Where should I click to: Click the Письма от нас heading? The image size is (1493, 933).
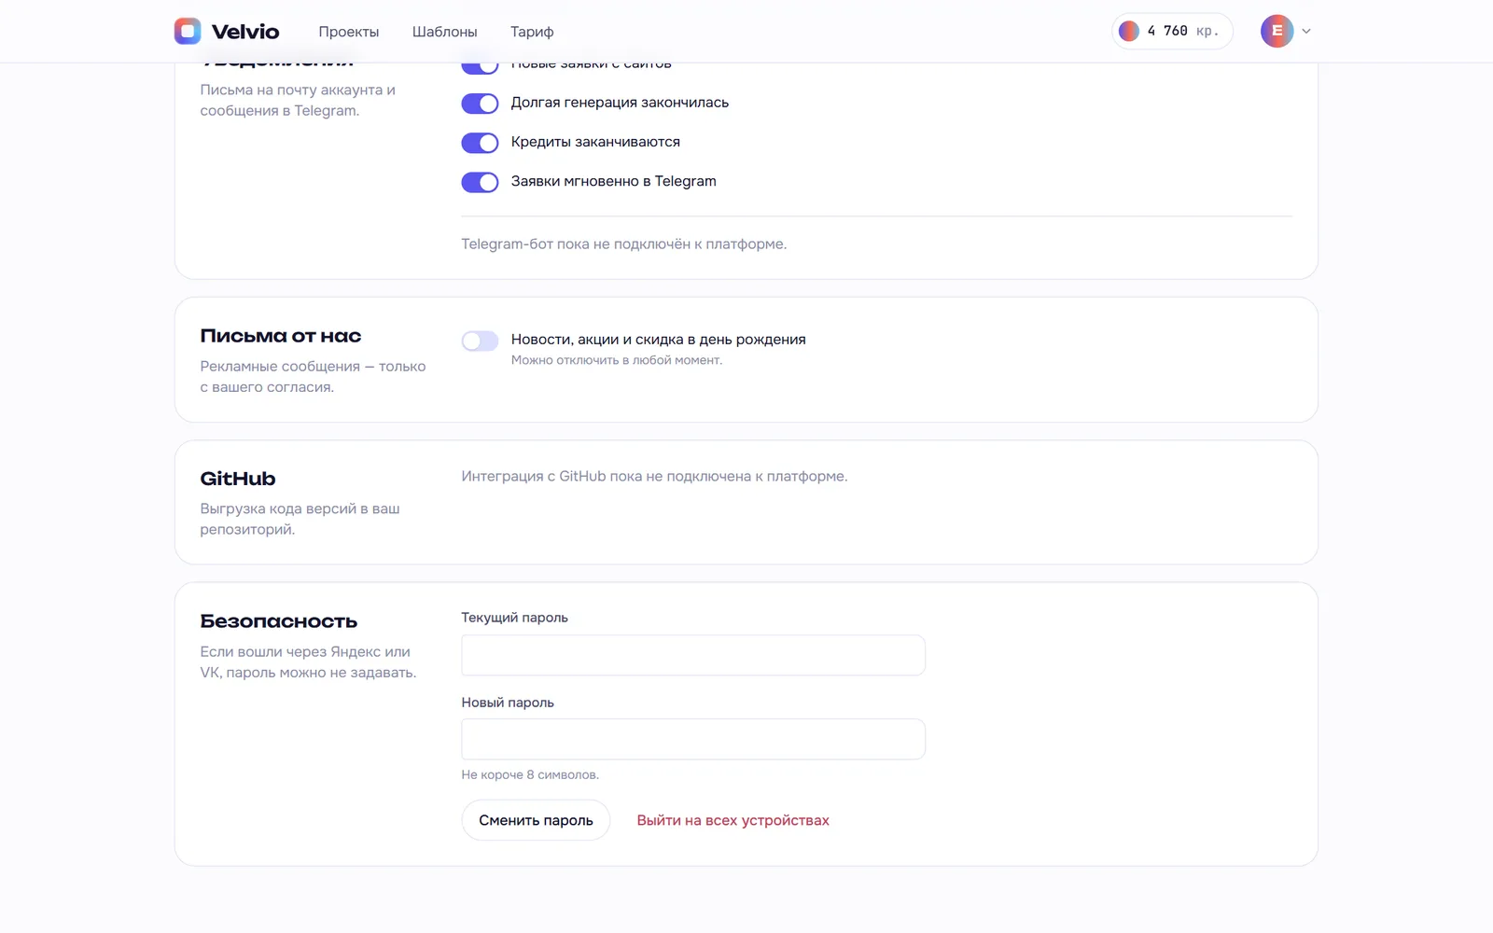280,336
